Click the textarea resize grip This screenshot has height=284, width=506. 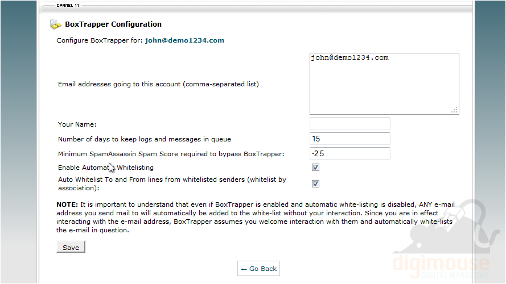pos(454,110)
